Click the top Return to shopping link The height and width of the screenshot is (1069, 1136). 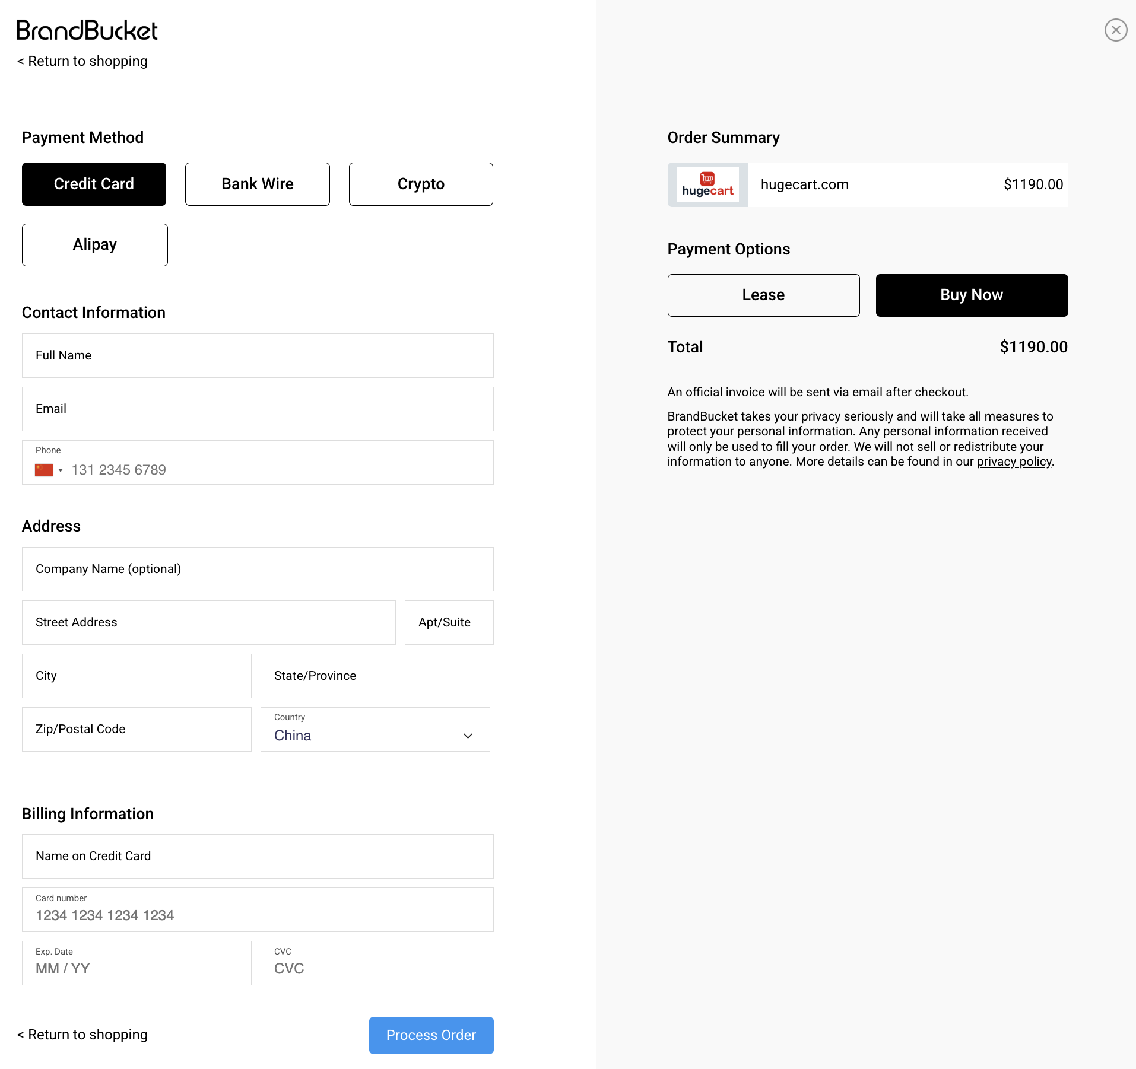(82, 61)
